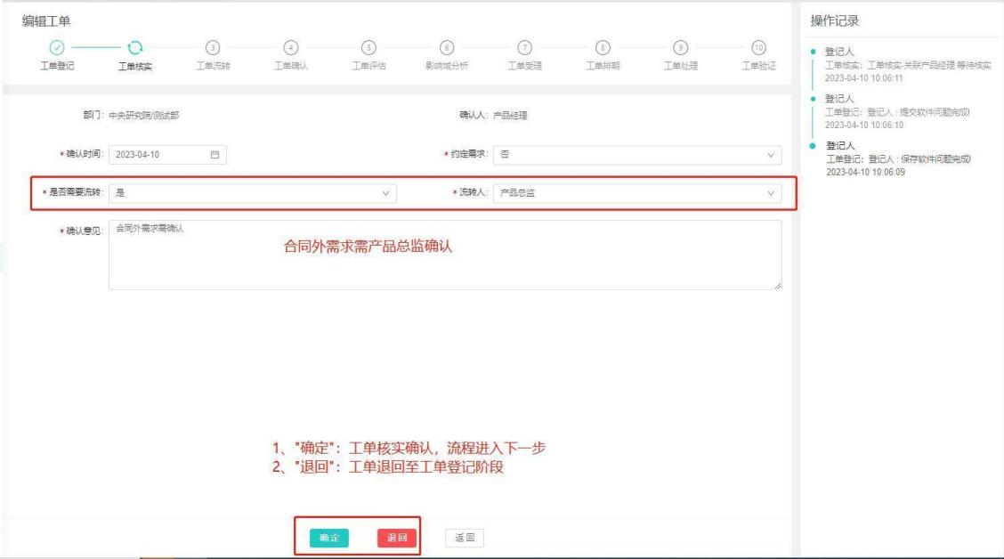Select step 3 工单流转 circle
The image size is (1004, 559).
(x=212, y=47)
